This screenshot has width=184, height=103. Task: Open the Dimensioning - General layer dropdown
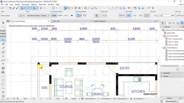38,15
